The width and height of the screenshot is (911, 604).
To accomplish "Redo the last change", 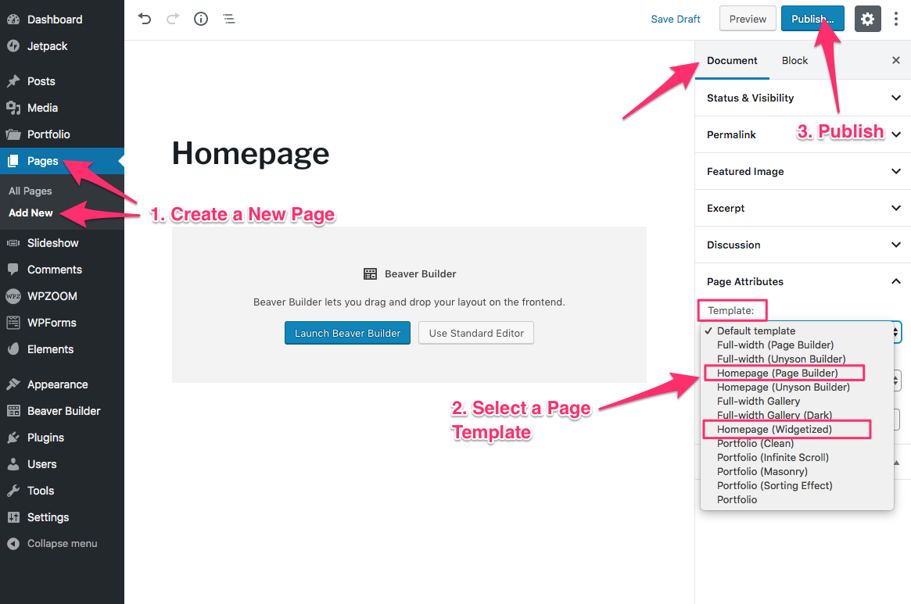I will pyautogui.click(x=173, y=20).
